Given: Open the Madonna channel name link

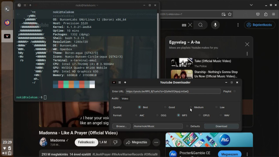Looking at the screenshot, I should coord(58,141).
